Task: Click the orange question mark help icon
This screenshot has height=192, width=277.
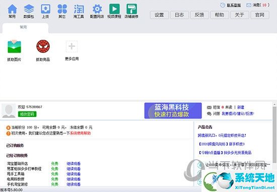Action: tap(8, 134)
